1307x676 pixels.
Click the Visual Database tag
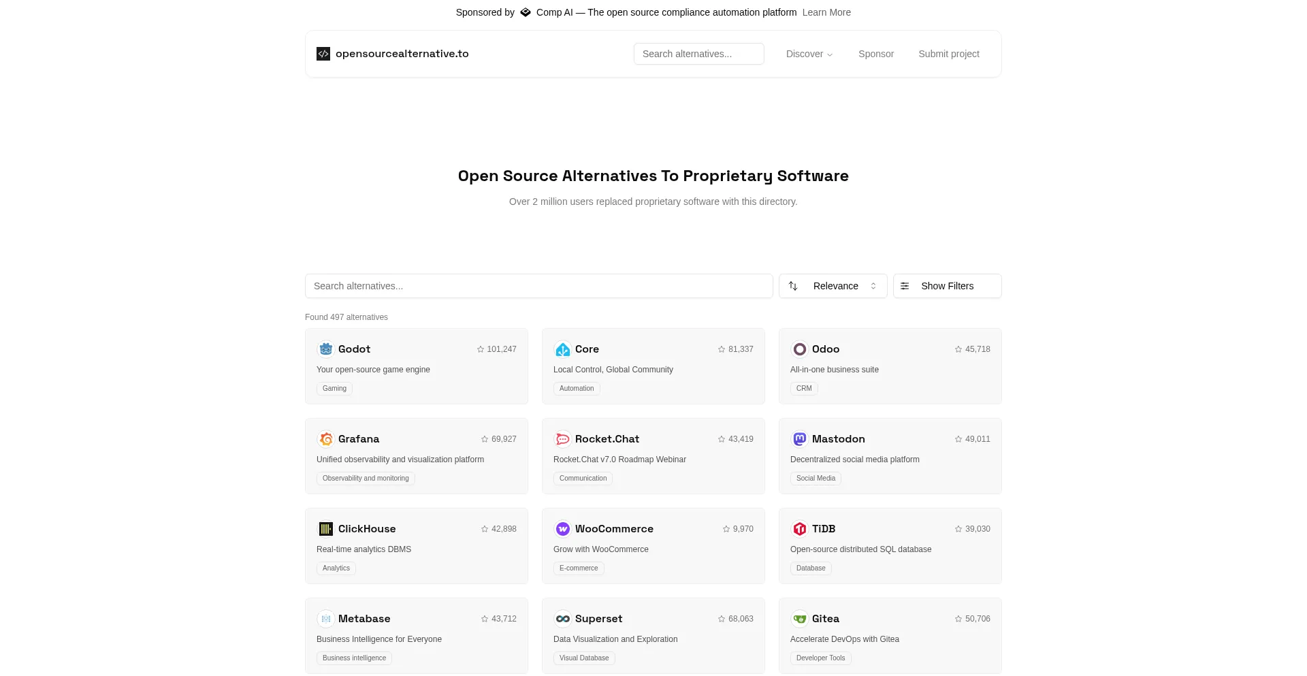pos(584,658)
